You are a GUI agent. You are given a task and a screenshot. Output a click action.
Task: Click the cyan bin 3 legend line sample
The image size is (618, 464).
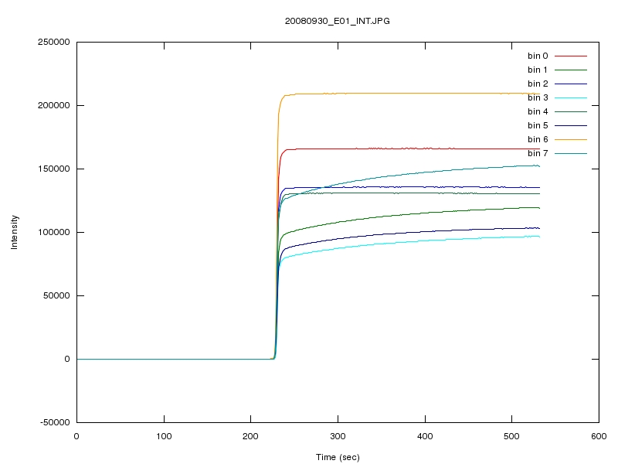(x=571, y=98)
